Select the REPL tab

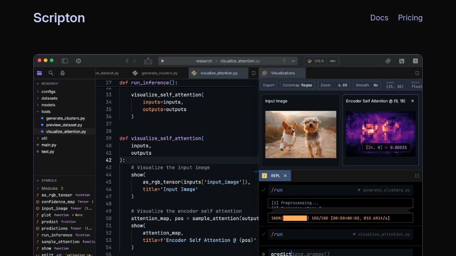[275, 175]
